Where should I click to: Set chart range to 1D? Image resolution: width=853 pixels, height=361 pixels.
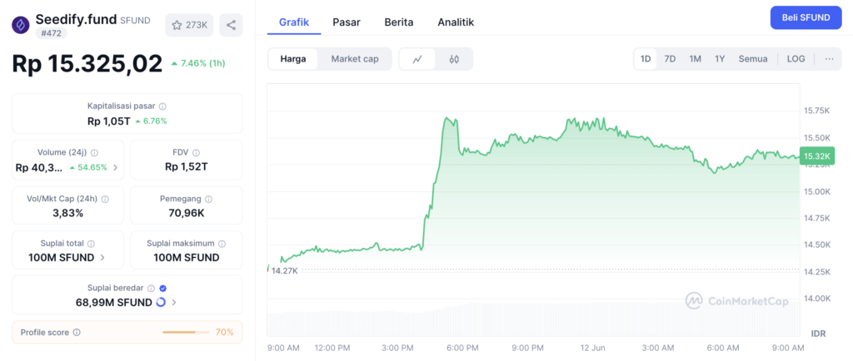(x=646, y=59)
